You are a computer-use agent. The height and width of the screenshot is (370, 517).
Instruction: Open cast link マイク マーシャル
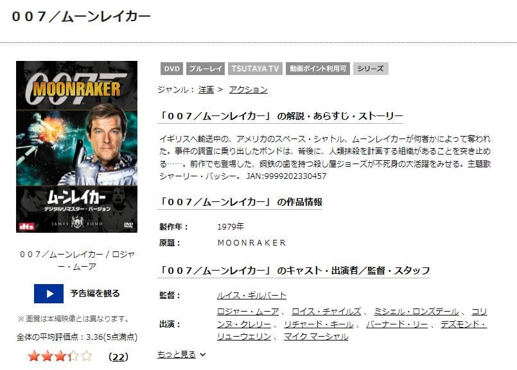(x=316, y=337)
